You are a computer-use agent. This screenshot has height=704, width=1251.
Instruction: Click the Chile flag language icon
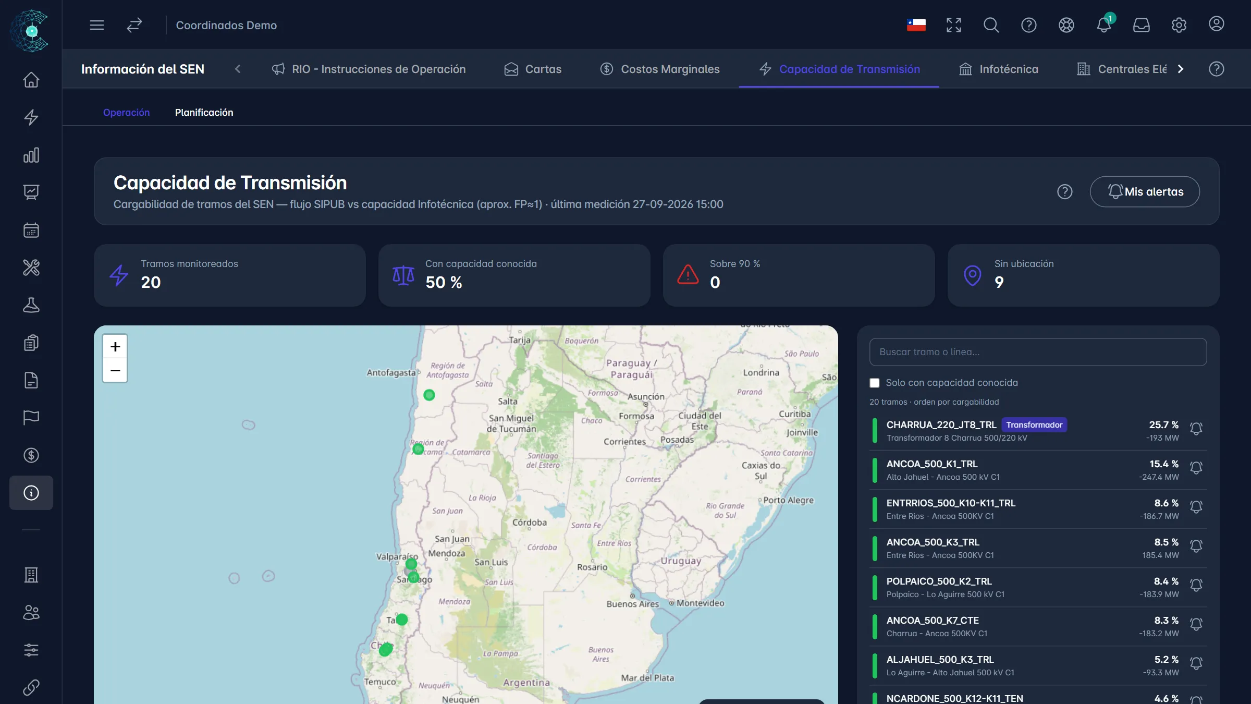(916, 25)
